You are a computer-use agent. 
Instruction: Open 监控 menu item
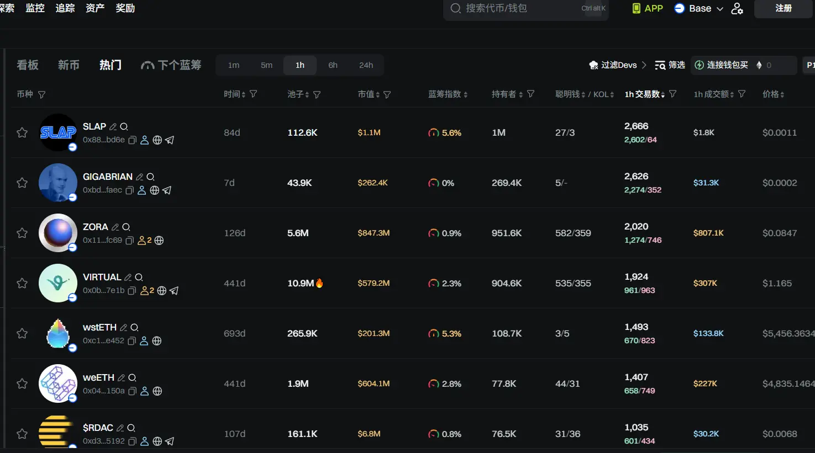point(35,8)
